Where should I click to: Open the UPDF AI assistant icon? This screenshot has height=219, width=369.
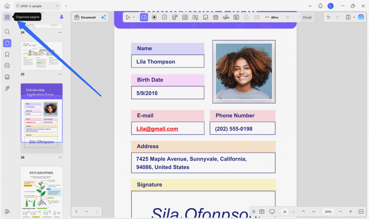(361, 17)
